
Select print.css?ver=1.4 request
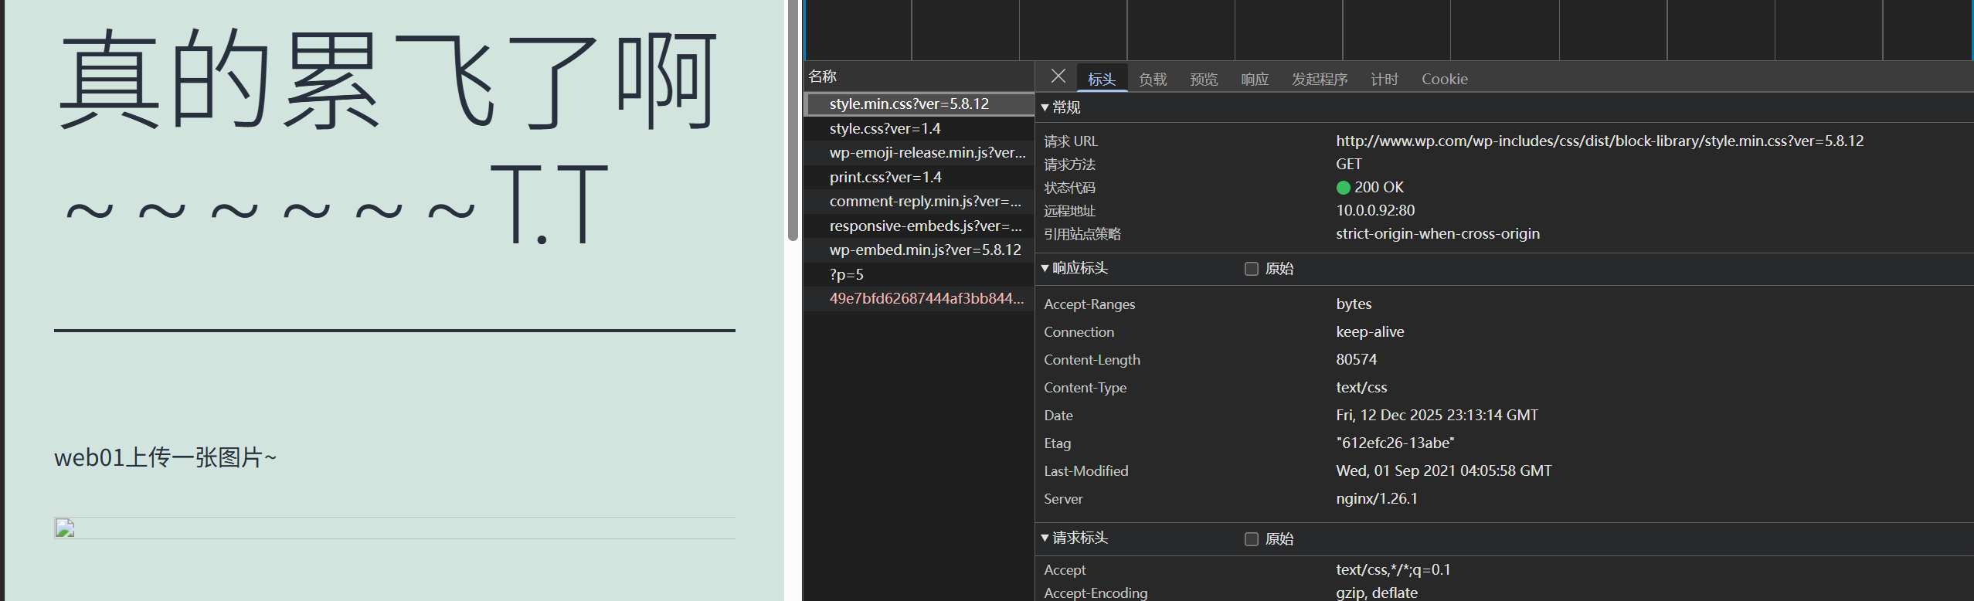coord(919,177)
